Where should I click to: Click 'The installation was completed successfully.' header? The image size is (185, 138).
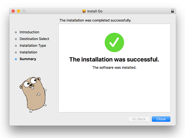pyautogui.click(x=95, y=20)
